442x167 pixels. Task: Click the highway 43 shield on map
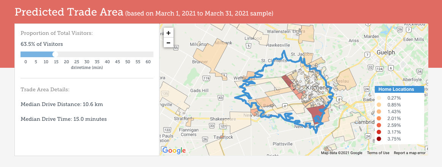point(221,98)
